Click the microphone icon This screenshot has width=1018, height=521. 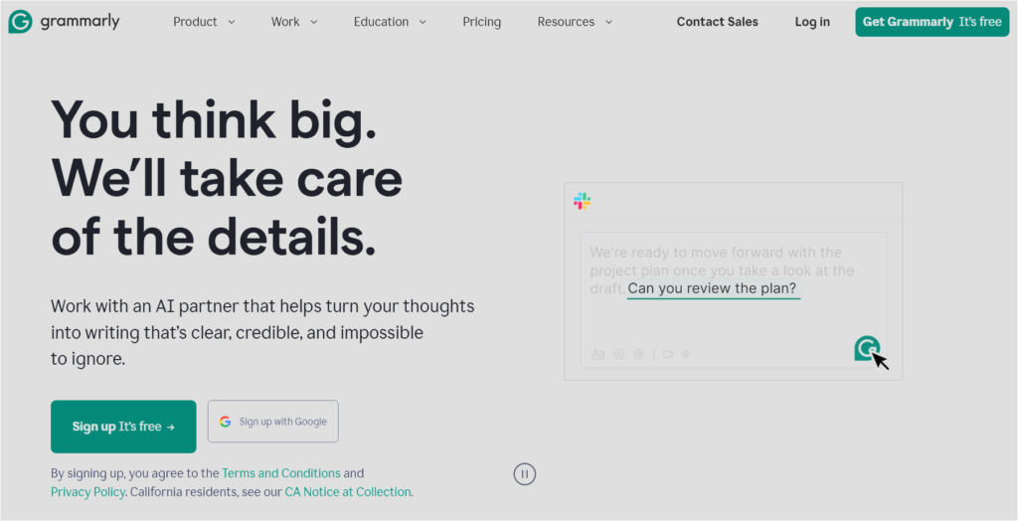[686, 354]
